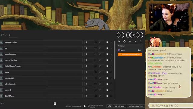This screenshot has width=193, height=109.
Task: Click the coffee cup support icon
Action: coord(85,106)
